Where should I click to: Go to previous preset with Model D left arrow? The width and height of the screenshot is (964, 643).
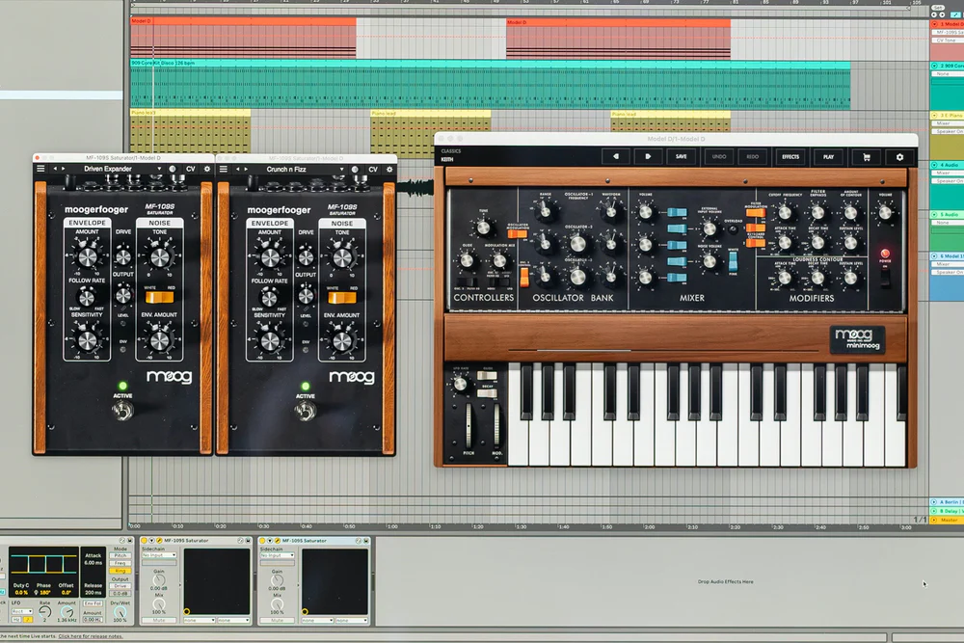[616, 157]
